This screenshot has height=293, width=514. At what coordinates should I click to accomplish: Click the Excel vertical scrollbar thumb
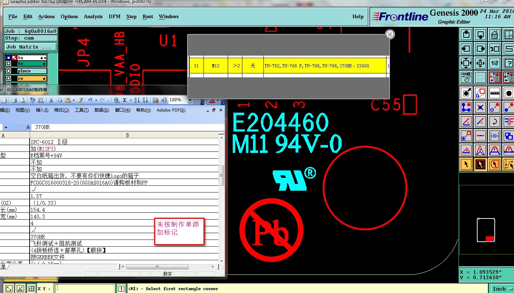[221, 176]
